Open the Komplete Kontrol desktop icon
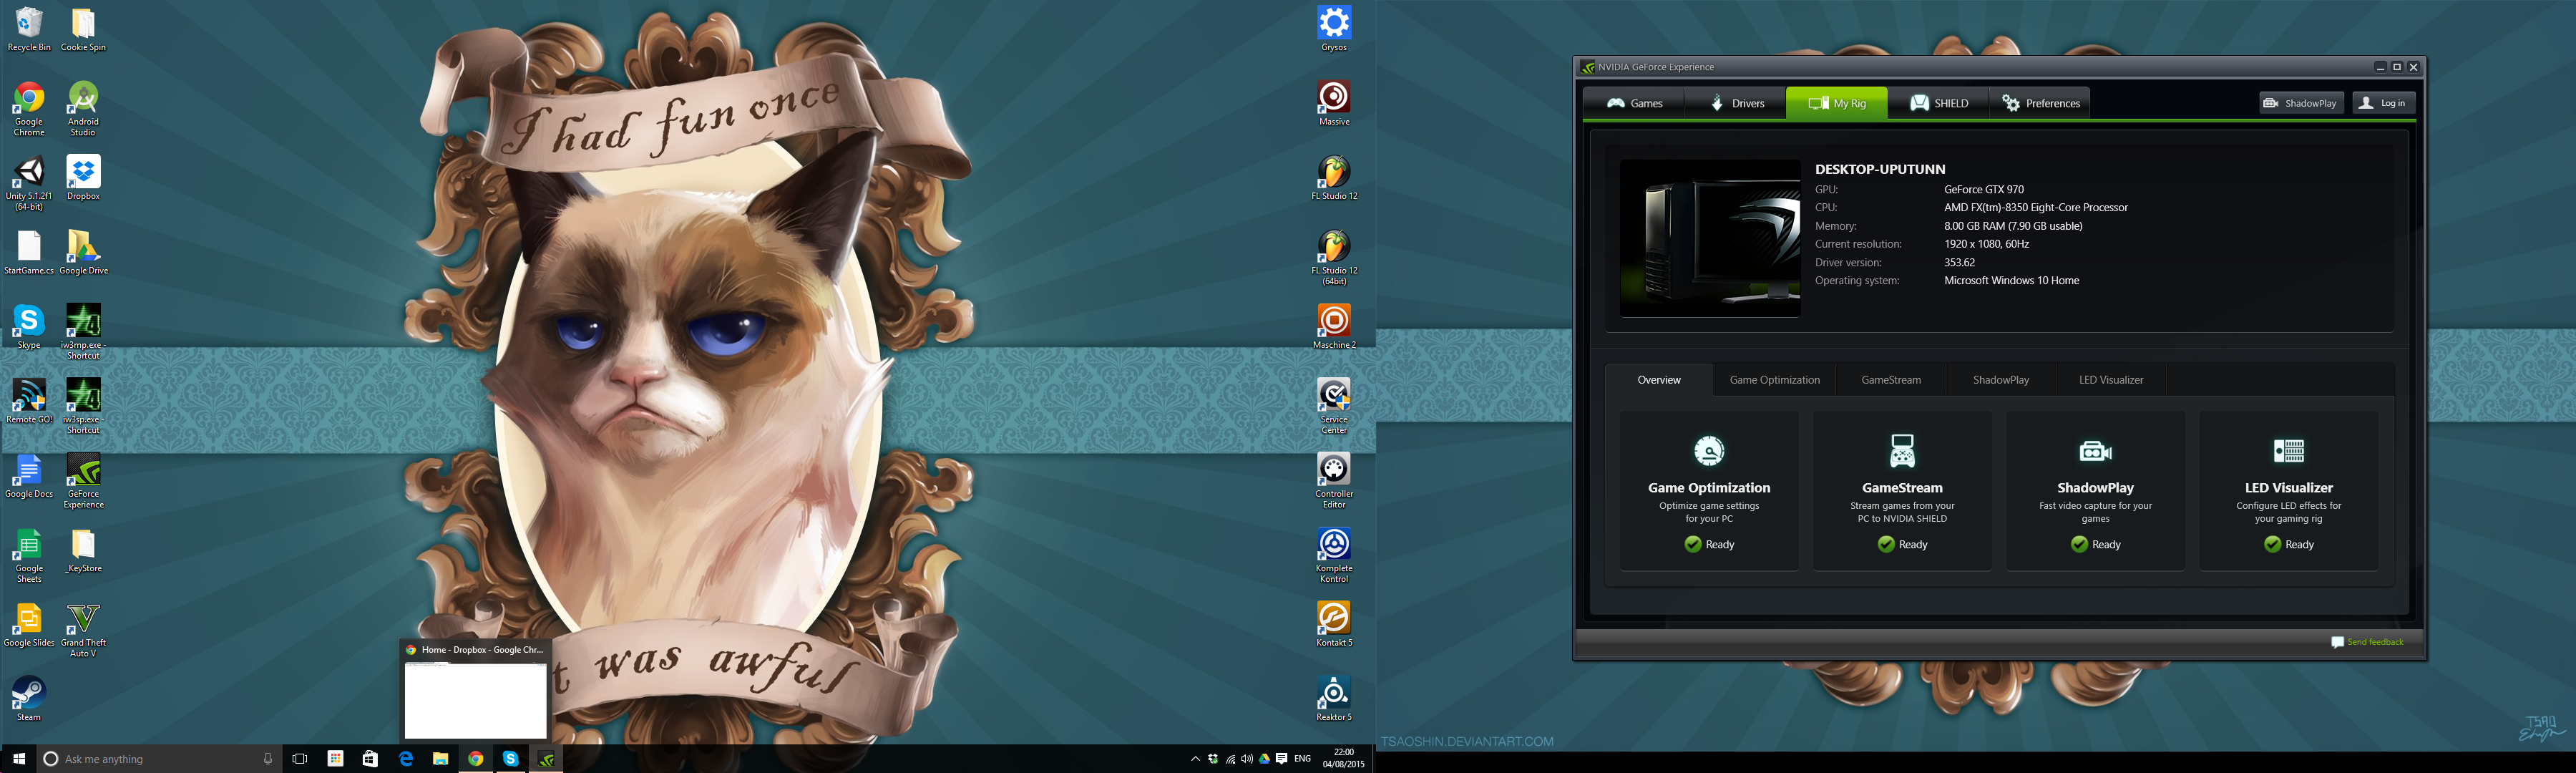The image size is (2576, 773). click(x=1334, y=555)
